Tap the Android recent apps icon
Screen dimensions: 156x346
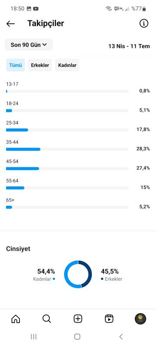click(34, 336)
